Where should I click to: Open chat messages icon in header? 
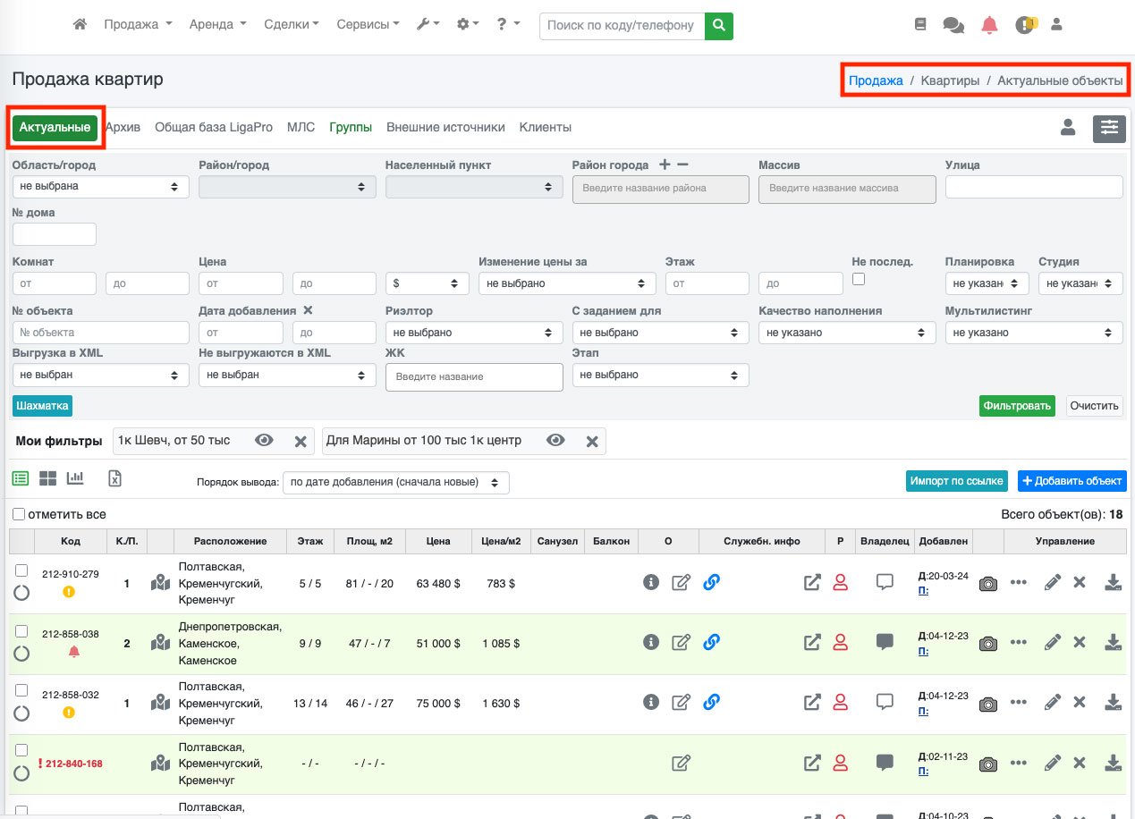953,25
